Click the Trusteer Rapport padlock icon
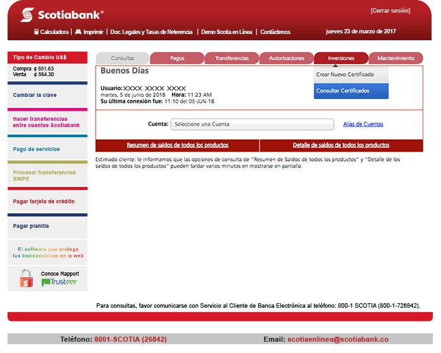The width and height of the screenshot is (441, 353). coord(26,279)
